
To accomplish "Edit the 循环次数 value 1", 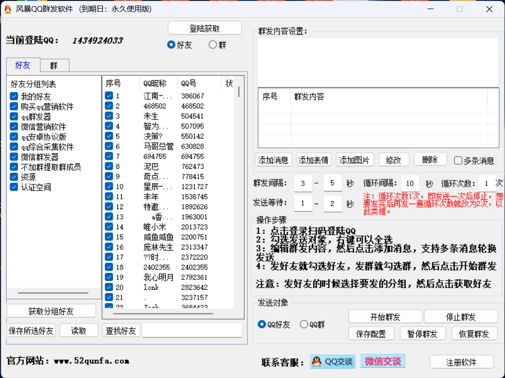I will [487, 183].
